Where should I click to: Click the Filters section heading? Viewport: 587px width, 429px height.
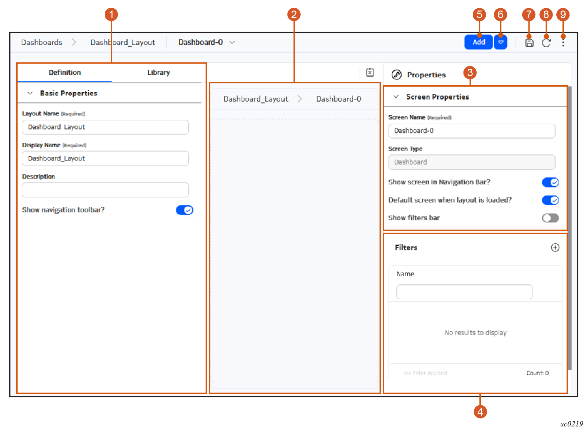tap(406, 248)
